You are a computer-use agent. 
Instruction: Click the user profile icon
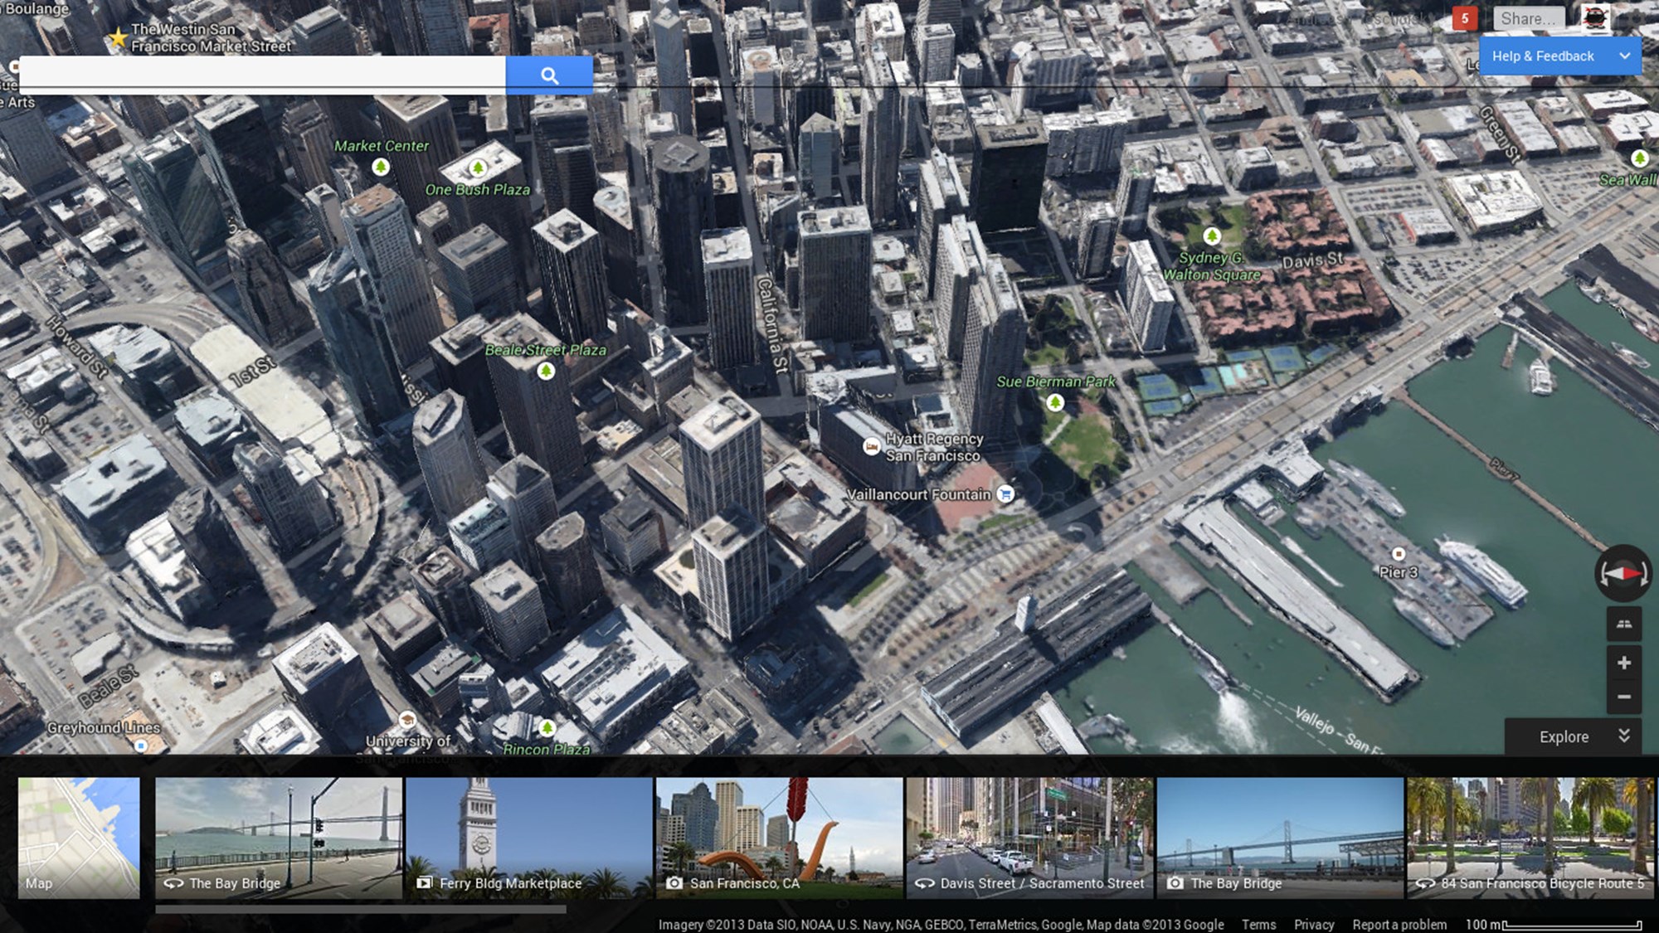(1594, 18)
